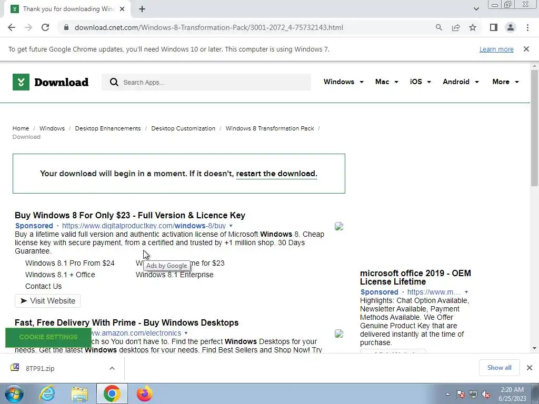Click the green Download logo icon
This screenshot has width=539, height=404.
point(21,82)
